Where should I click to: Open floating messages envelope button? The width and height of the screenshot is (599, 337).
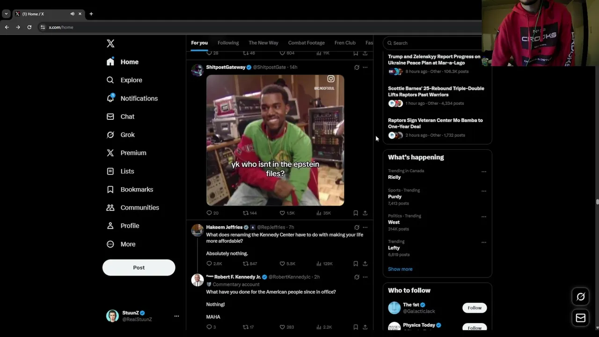(x=581, y=318)
